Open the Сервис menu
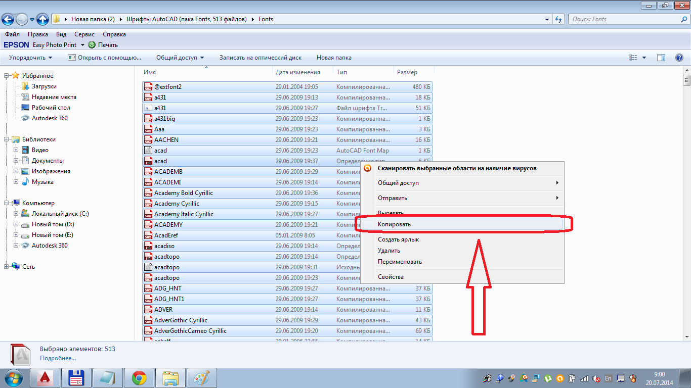Viewport: 691px width, 388px height. pyautogui.click(x=84, y=34)
